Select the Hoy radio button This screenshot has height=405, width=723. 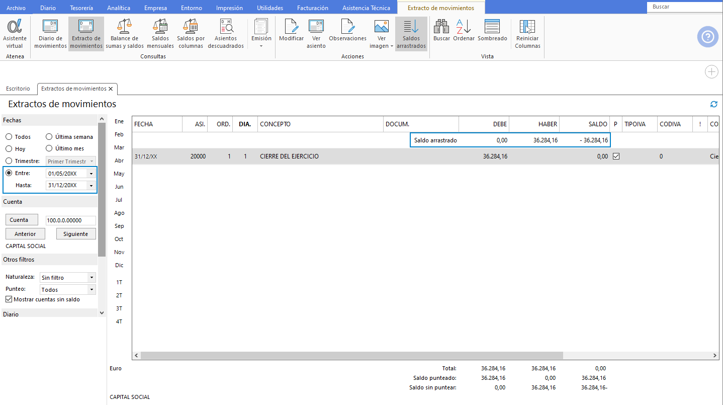tap(9, 149)
